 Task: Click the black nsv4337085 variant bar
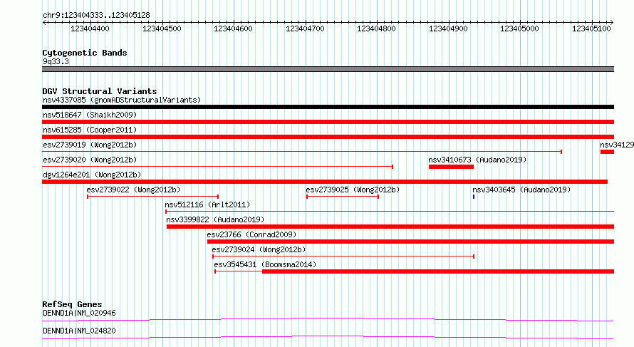(328, 107)
